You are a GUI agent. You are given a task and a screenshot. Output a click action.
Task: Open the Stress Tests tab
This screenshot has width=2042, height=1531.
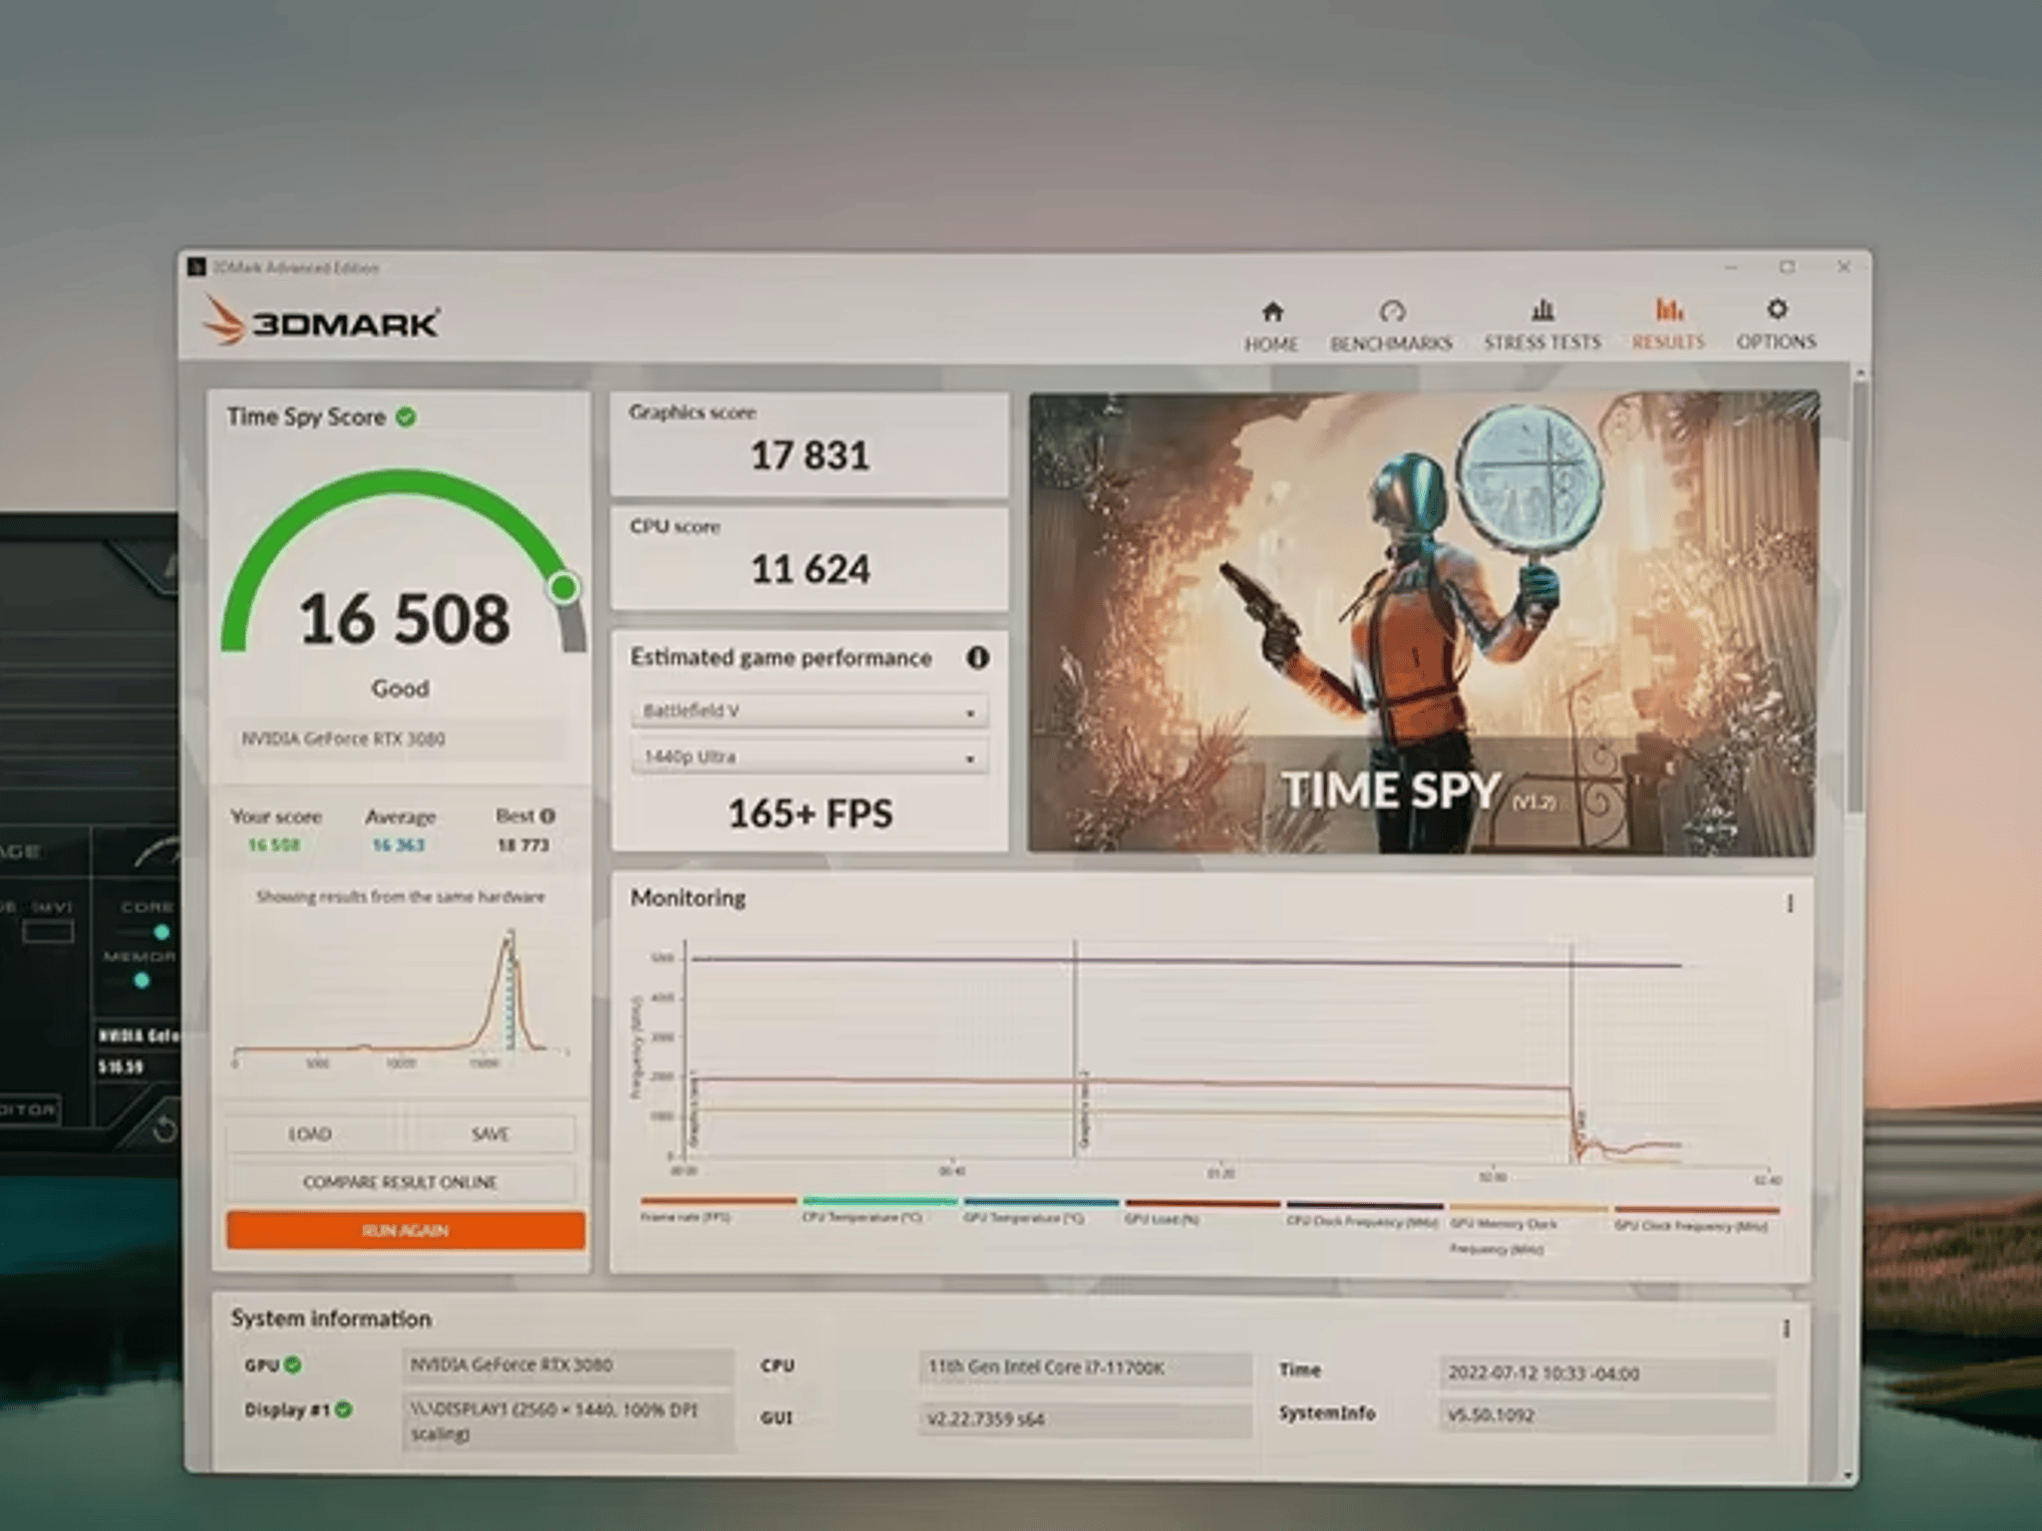click(x=1541, y=312)
